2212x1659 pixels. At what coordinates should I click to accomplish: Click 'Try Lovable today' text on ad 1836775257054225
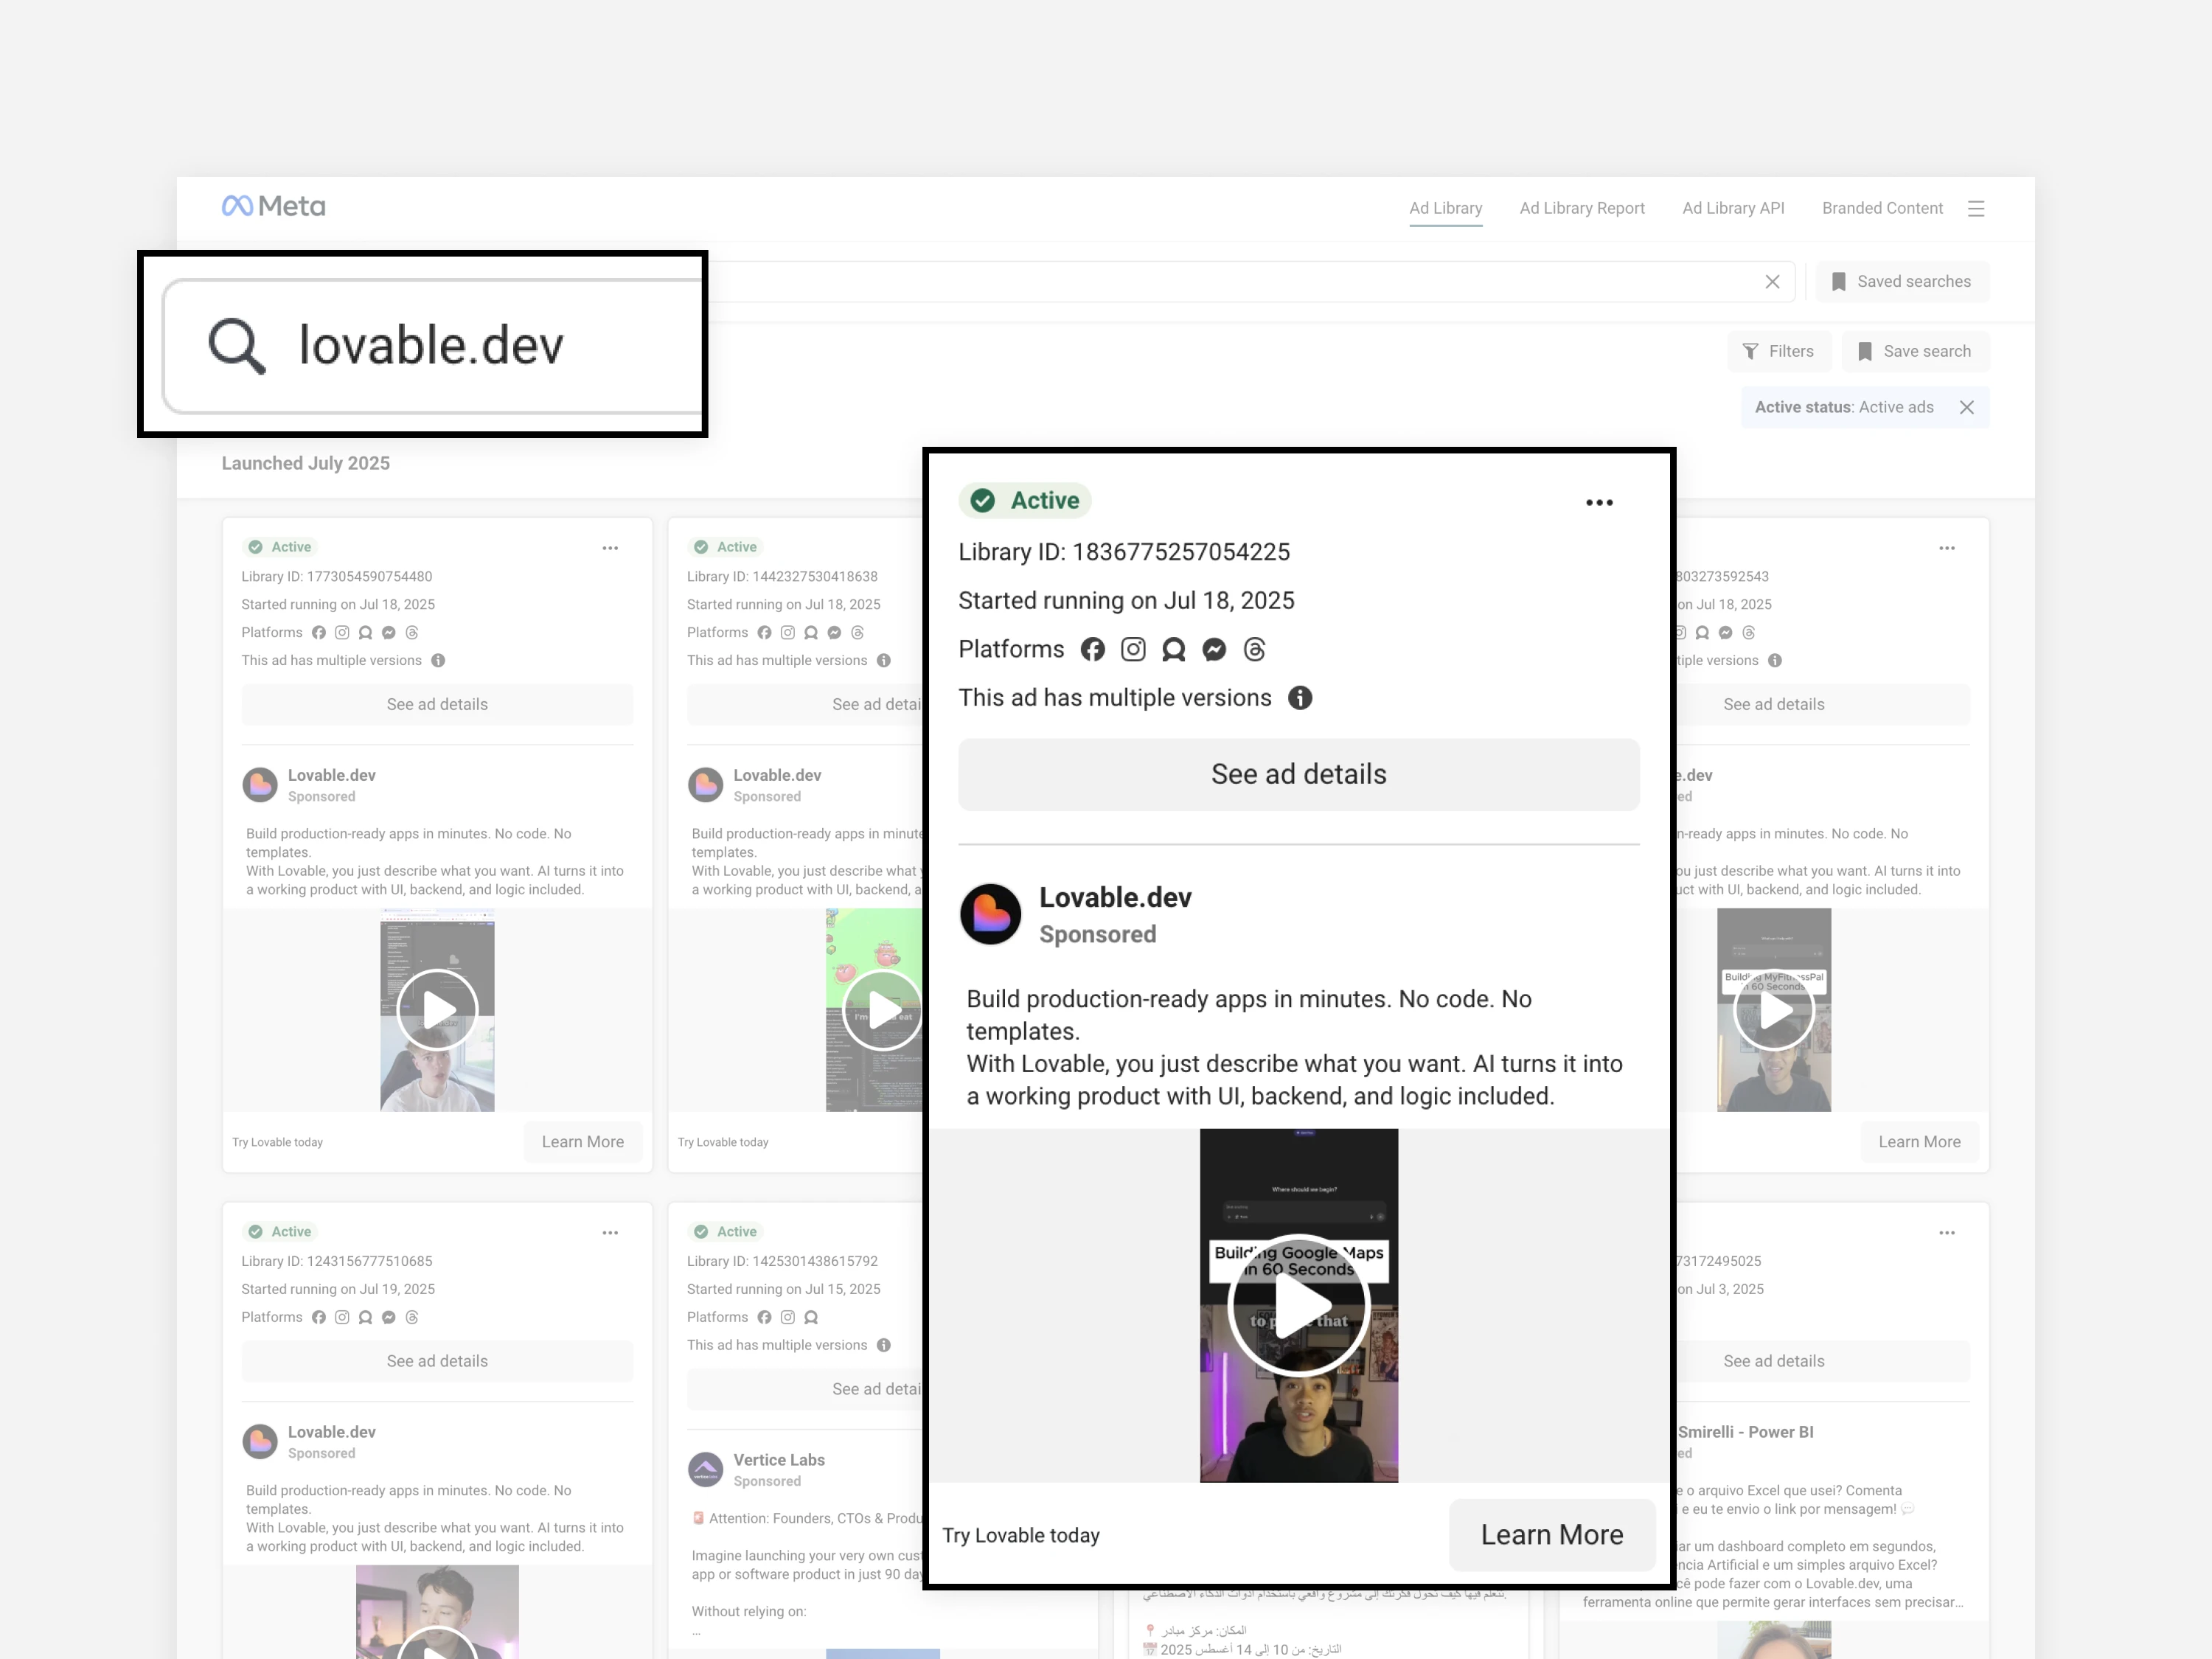[x=1020, y=1535]
